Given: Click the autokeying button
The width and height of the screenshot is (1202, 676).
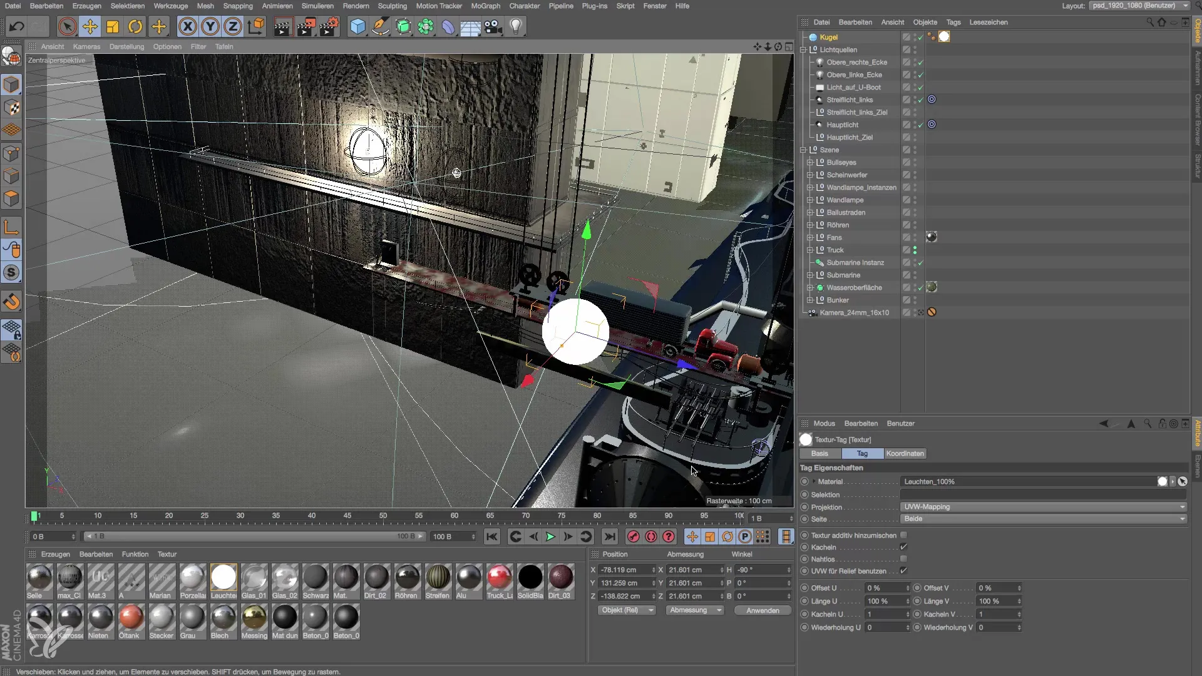Looking at the screenshot, I should click(651, 536).
